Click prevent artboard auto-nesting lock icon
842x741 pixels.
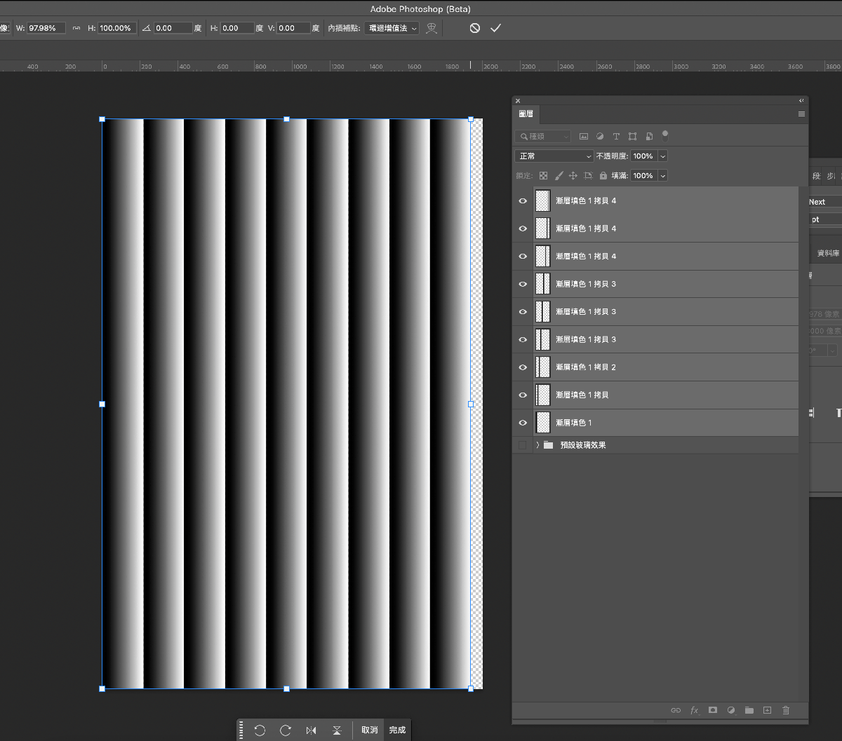click(x=588, y=175)
